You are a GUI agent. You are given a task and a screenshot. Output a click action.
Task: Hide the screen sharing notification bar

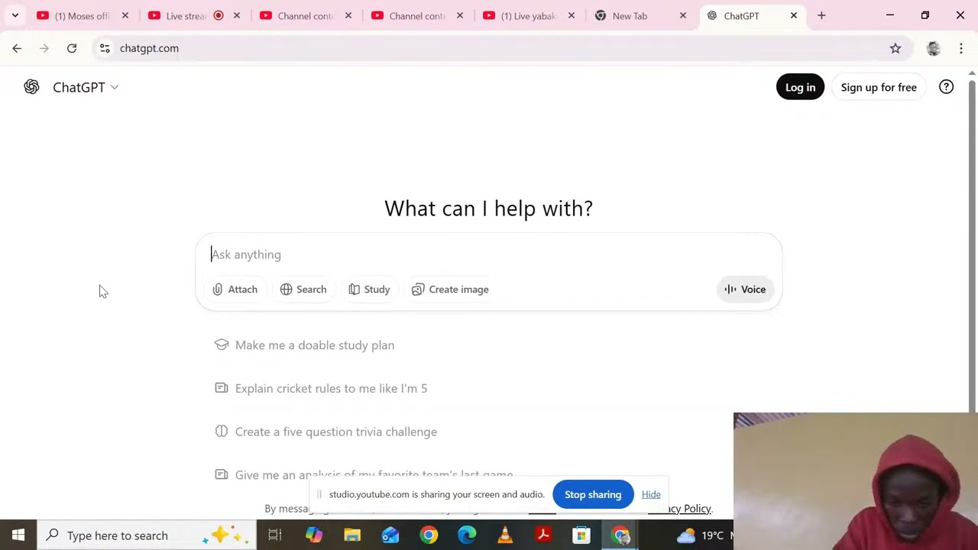tap(651, 494)
